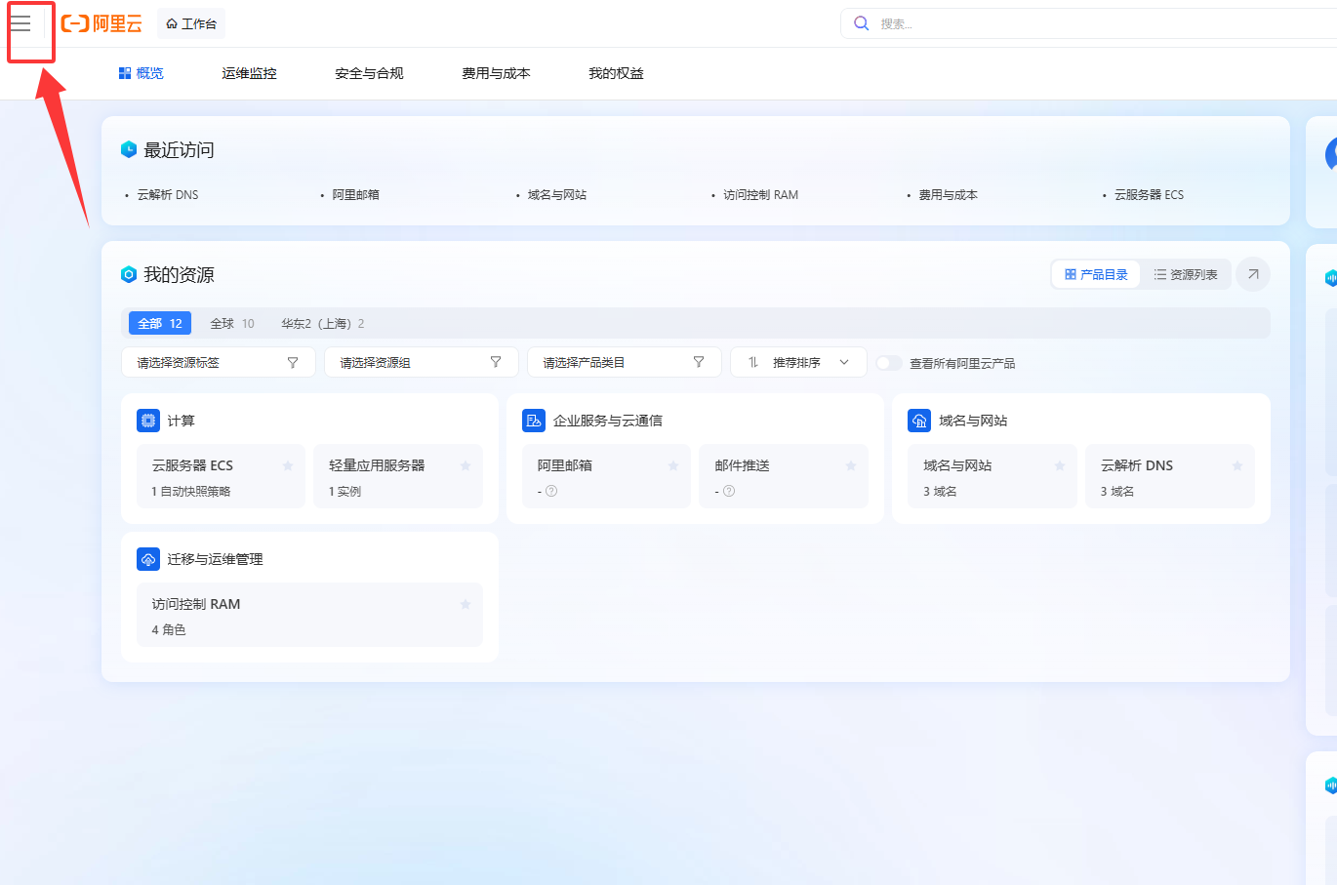This screenshot has width=1337, height=885.
Task: Open the hamburger navigation menu
Action: coord(20,23)
